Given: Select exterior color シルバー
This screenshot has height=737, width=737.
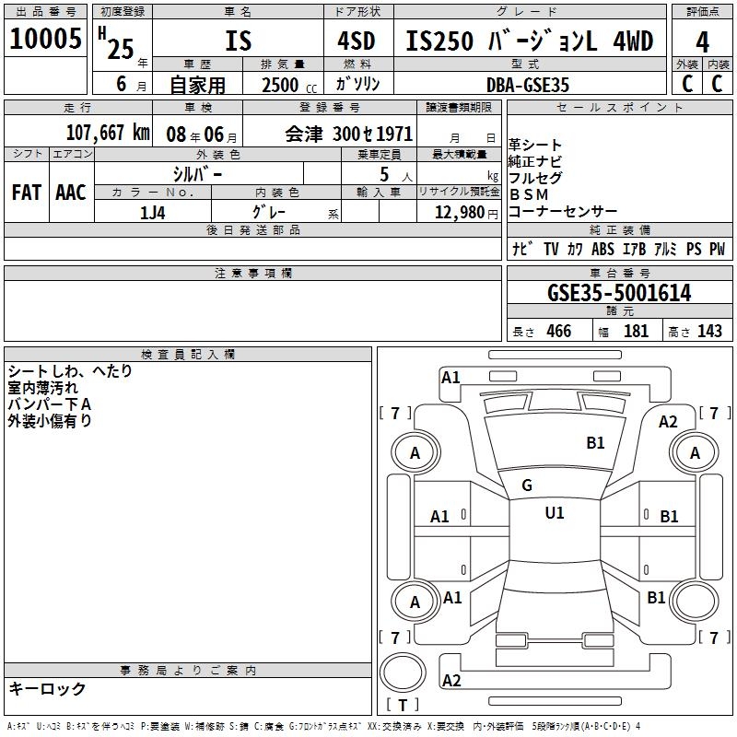Looking at the screenshot, I should (197, 174).
